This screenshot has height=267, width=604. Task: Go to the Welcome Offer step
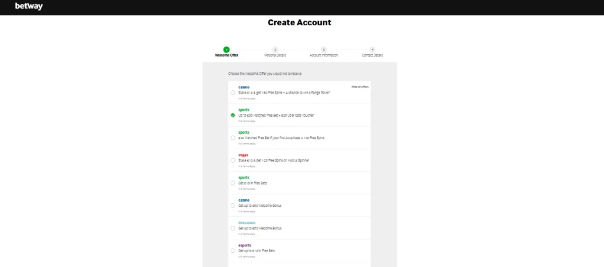[x=226, y=52]
